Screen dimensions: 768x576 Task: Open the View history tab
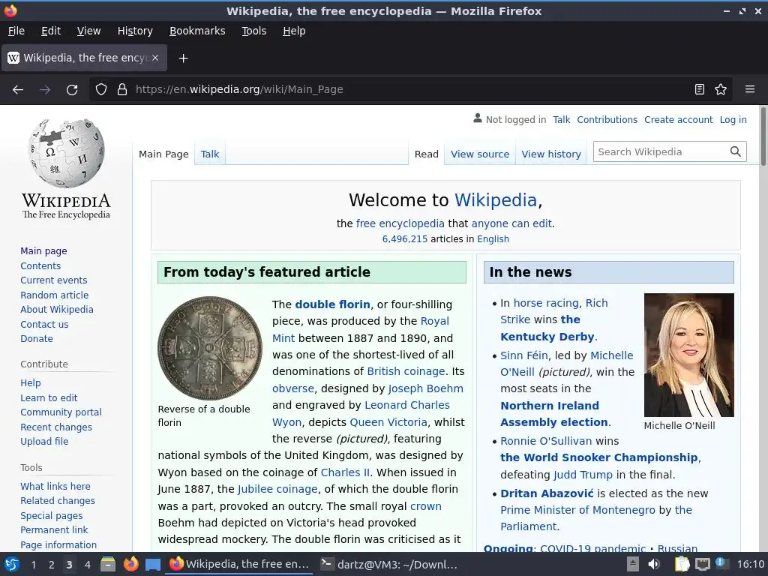tap(551, 154)
